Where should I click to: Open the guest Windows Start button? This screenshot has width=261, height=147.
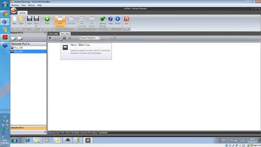coord(15,140)
